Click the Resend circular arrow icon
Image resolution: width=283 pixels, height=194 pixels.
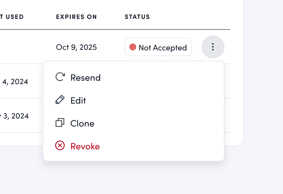click(x=60, y=77)
